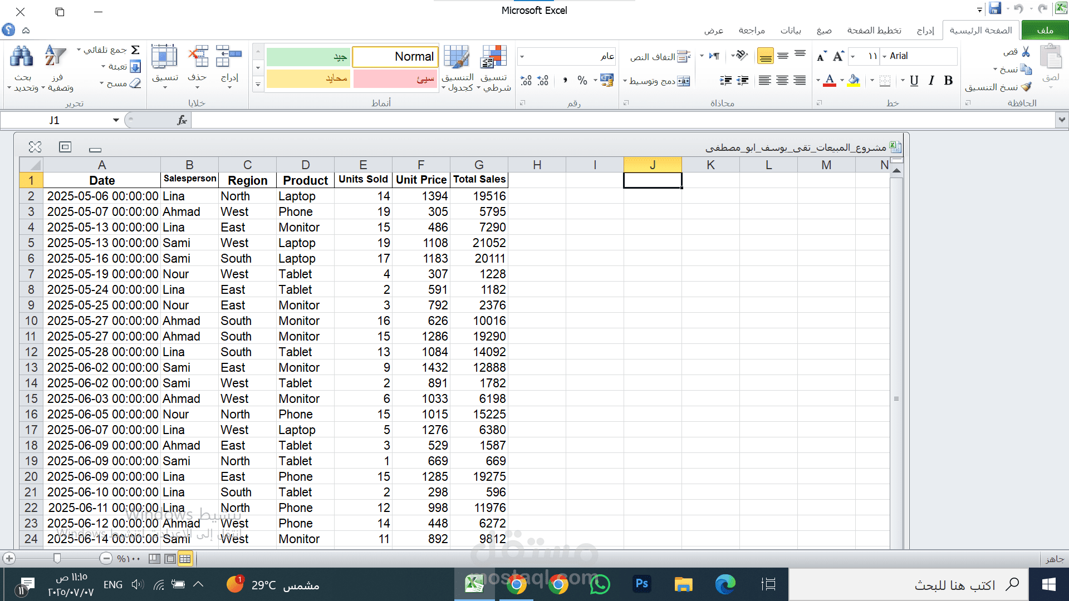This screenshot has height=601, width=1069.
Task: Switch to the إدراج Insert tab
Action: (925, 30)
